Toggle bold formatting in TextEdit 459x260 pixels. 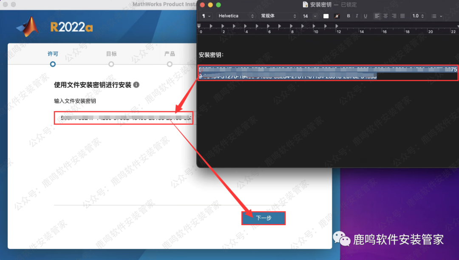348,16
